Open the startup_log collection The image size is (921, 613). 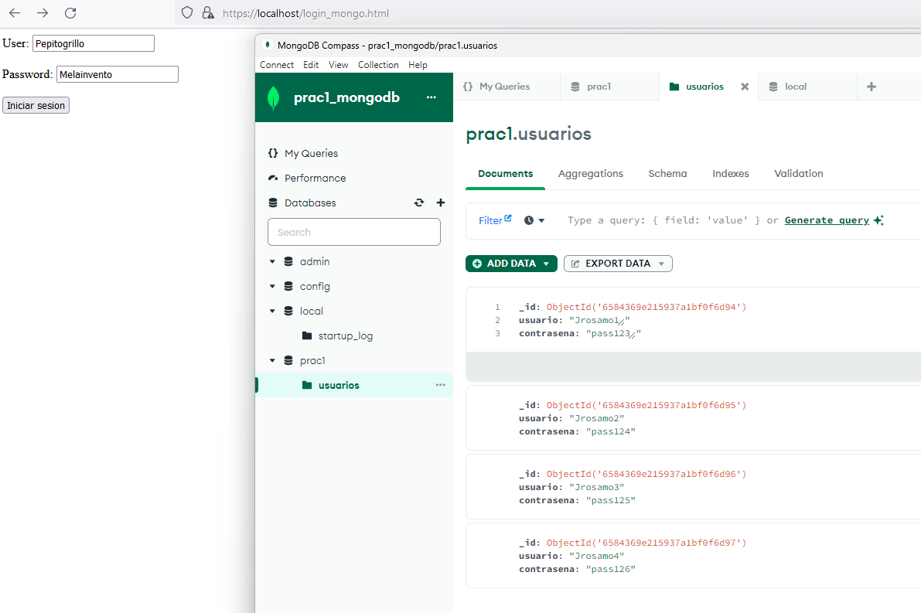coord(345,335)
